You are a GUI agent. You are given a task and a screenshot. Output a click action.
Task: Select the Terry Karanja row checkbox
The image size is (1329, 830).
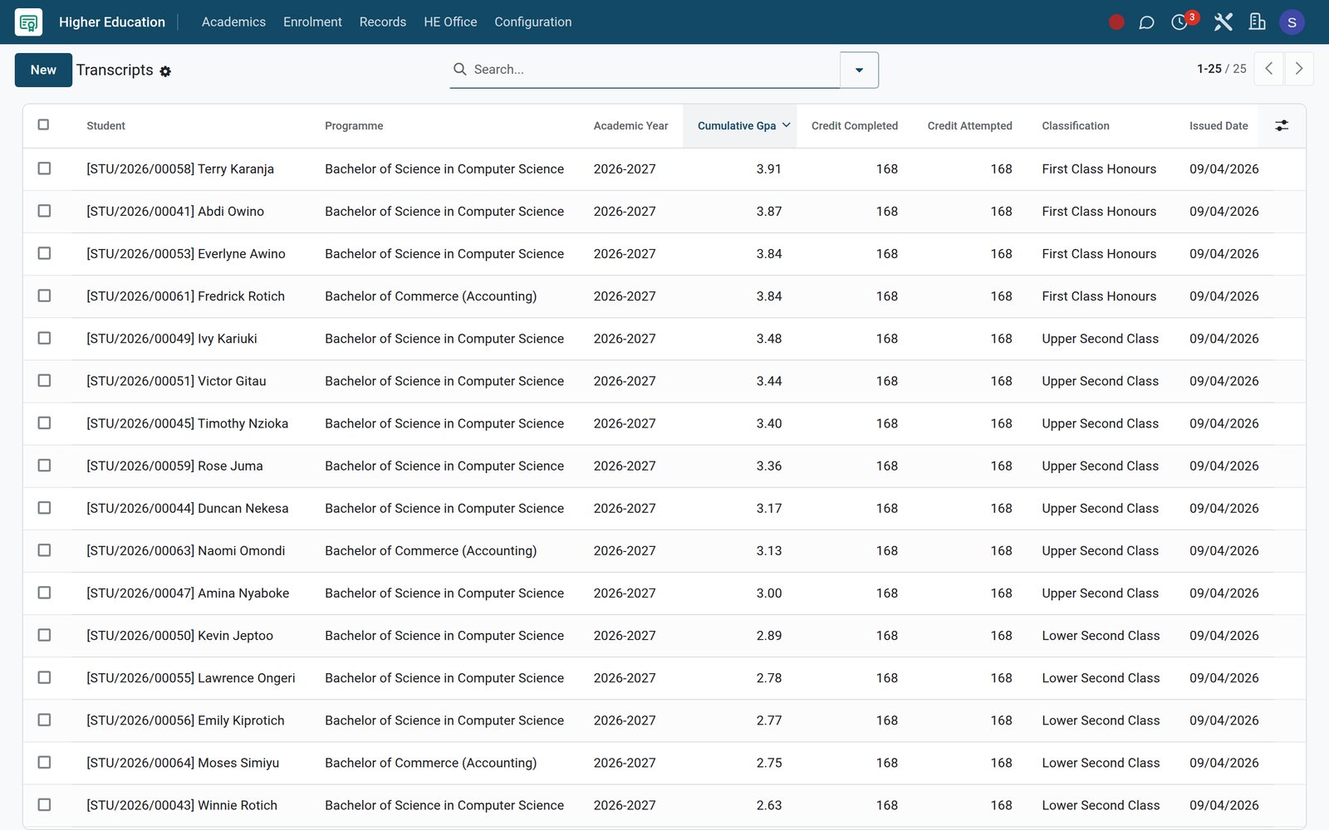pos(44,168)
